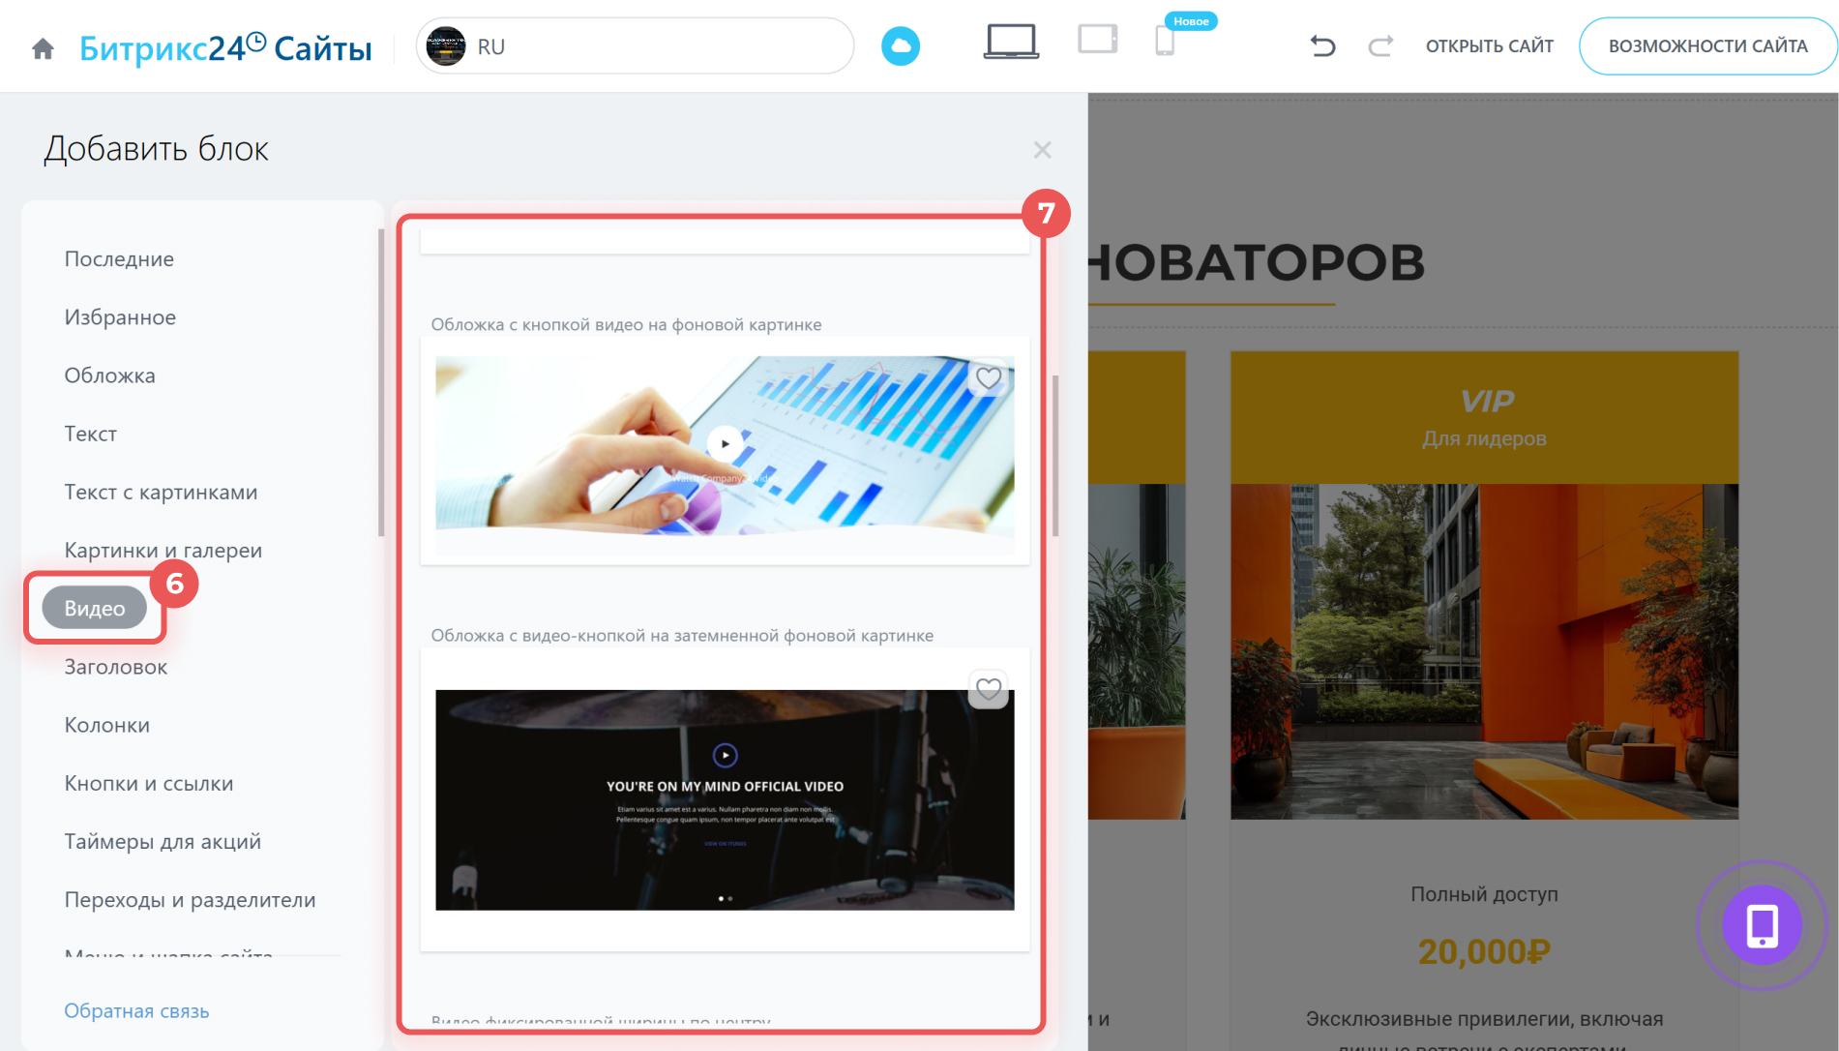Click the ОТКРЫТЬ САЙТ link

click(1489, 46)
